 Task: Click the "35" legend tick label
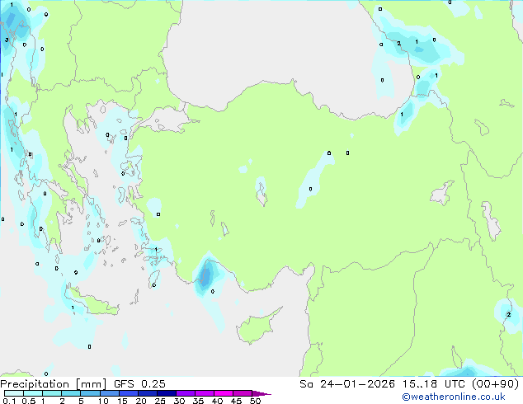pos(198,401)
